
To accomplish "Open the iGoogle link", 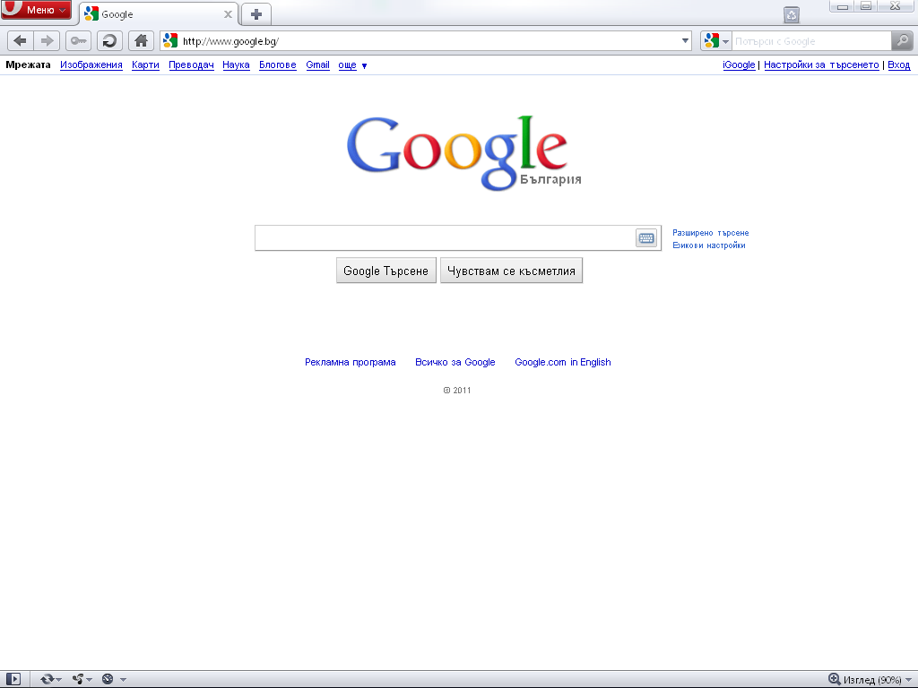I will [x=739, y=64].
